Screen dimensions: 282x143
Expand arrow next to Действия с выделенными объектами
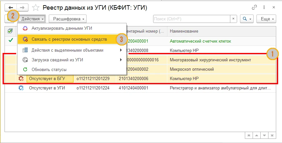coord(121,50)
